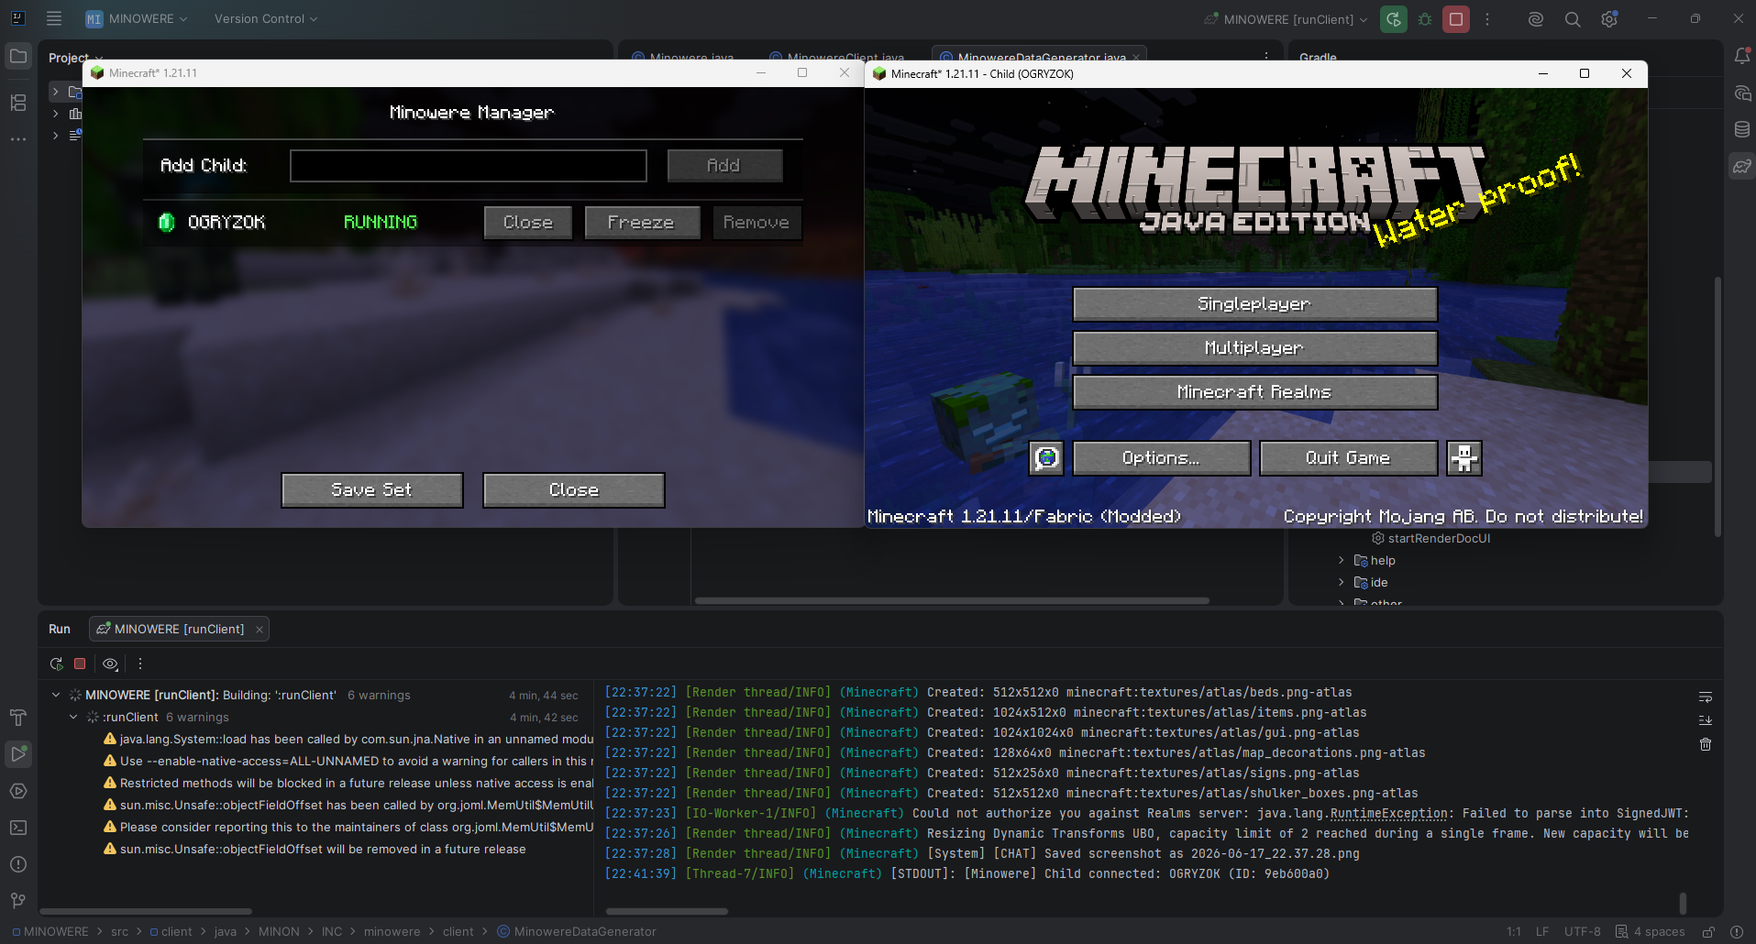Stop the process using the Run panel stop icon
Screen dimensions: 1756x944
point(80,664)
